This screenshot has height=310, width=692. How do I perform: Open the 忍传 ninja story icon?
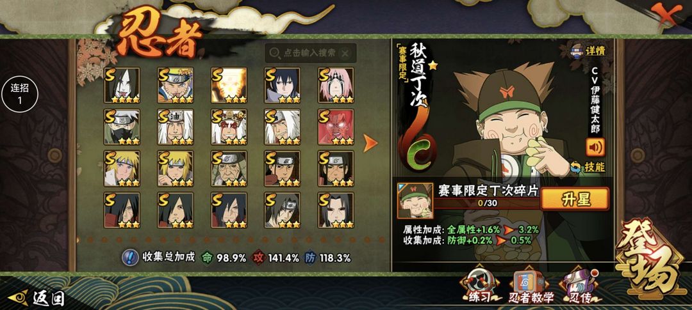click(580, 286)
